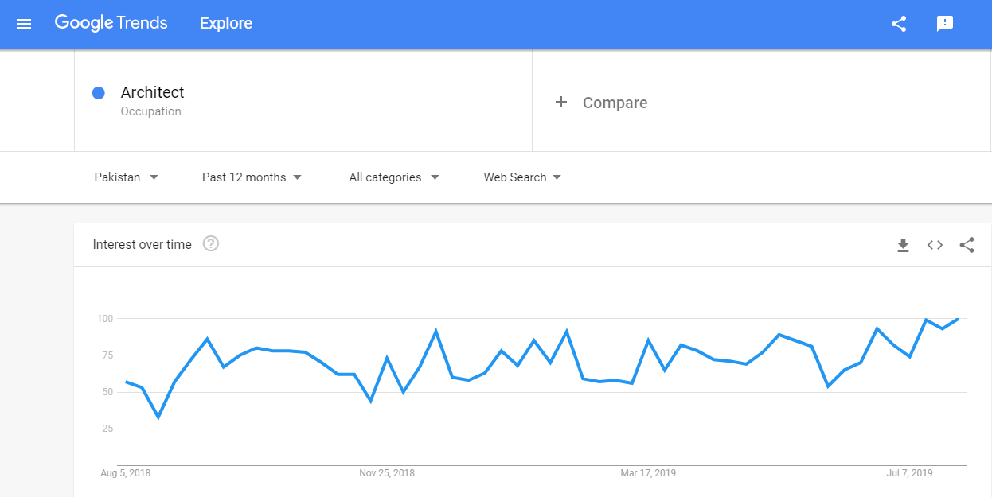Click the help question mark icon
The width and height of the screenshot is (992, 497).
pyautogui.click(x=211, y=244)
